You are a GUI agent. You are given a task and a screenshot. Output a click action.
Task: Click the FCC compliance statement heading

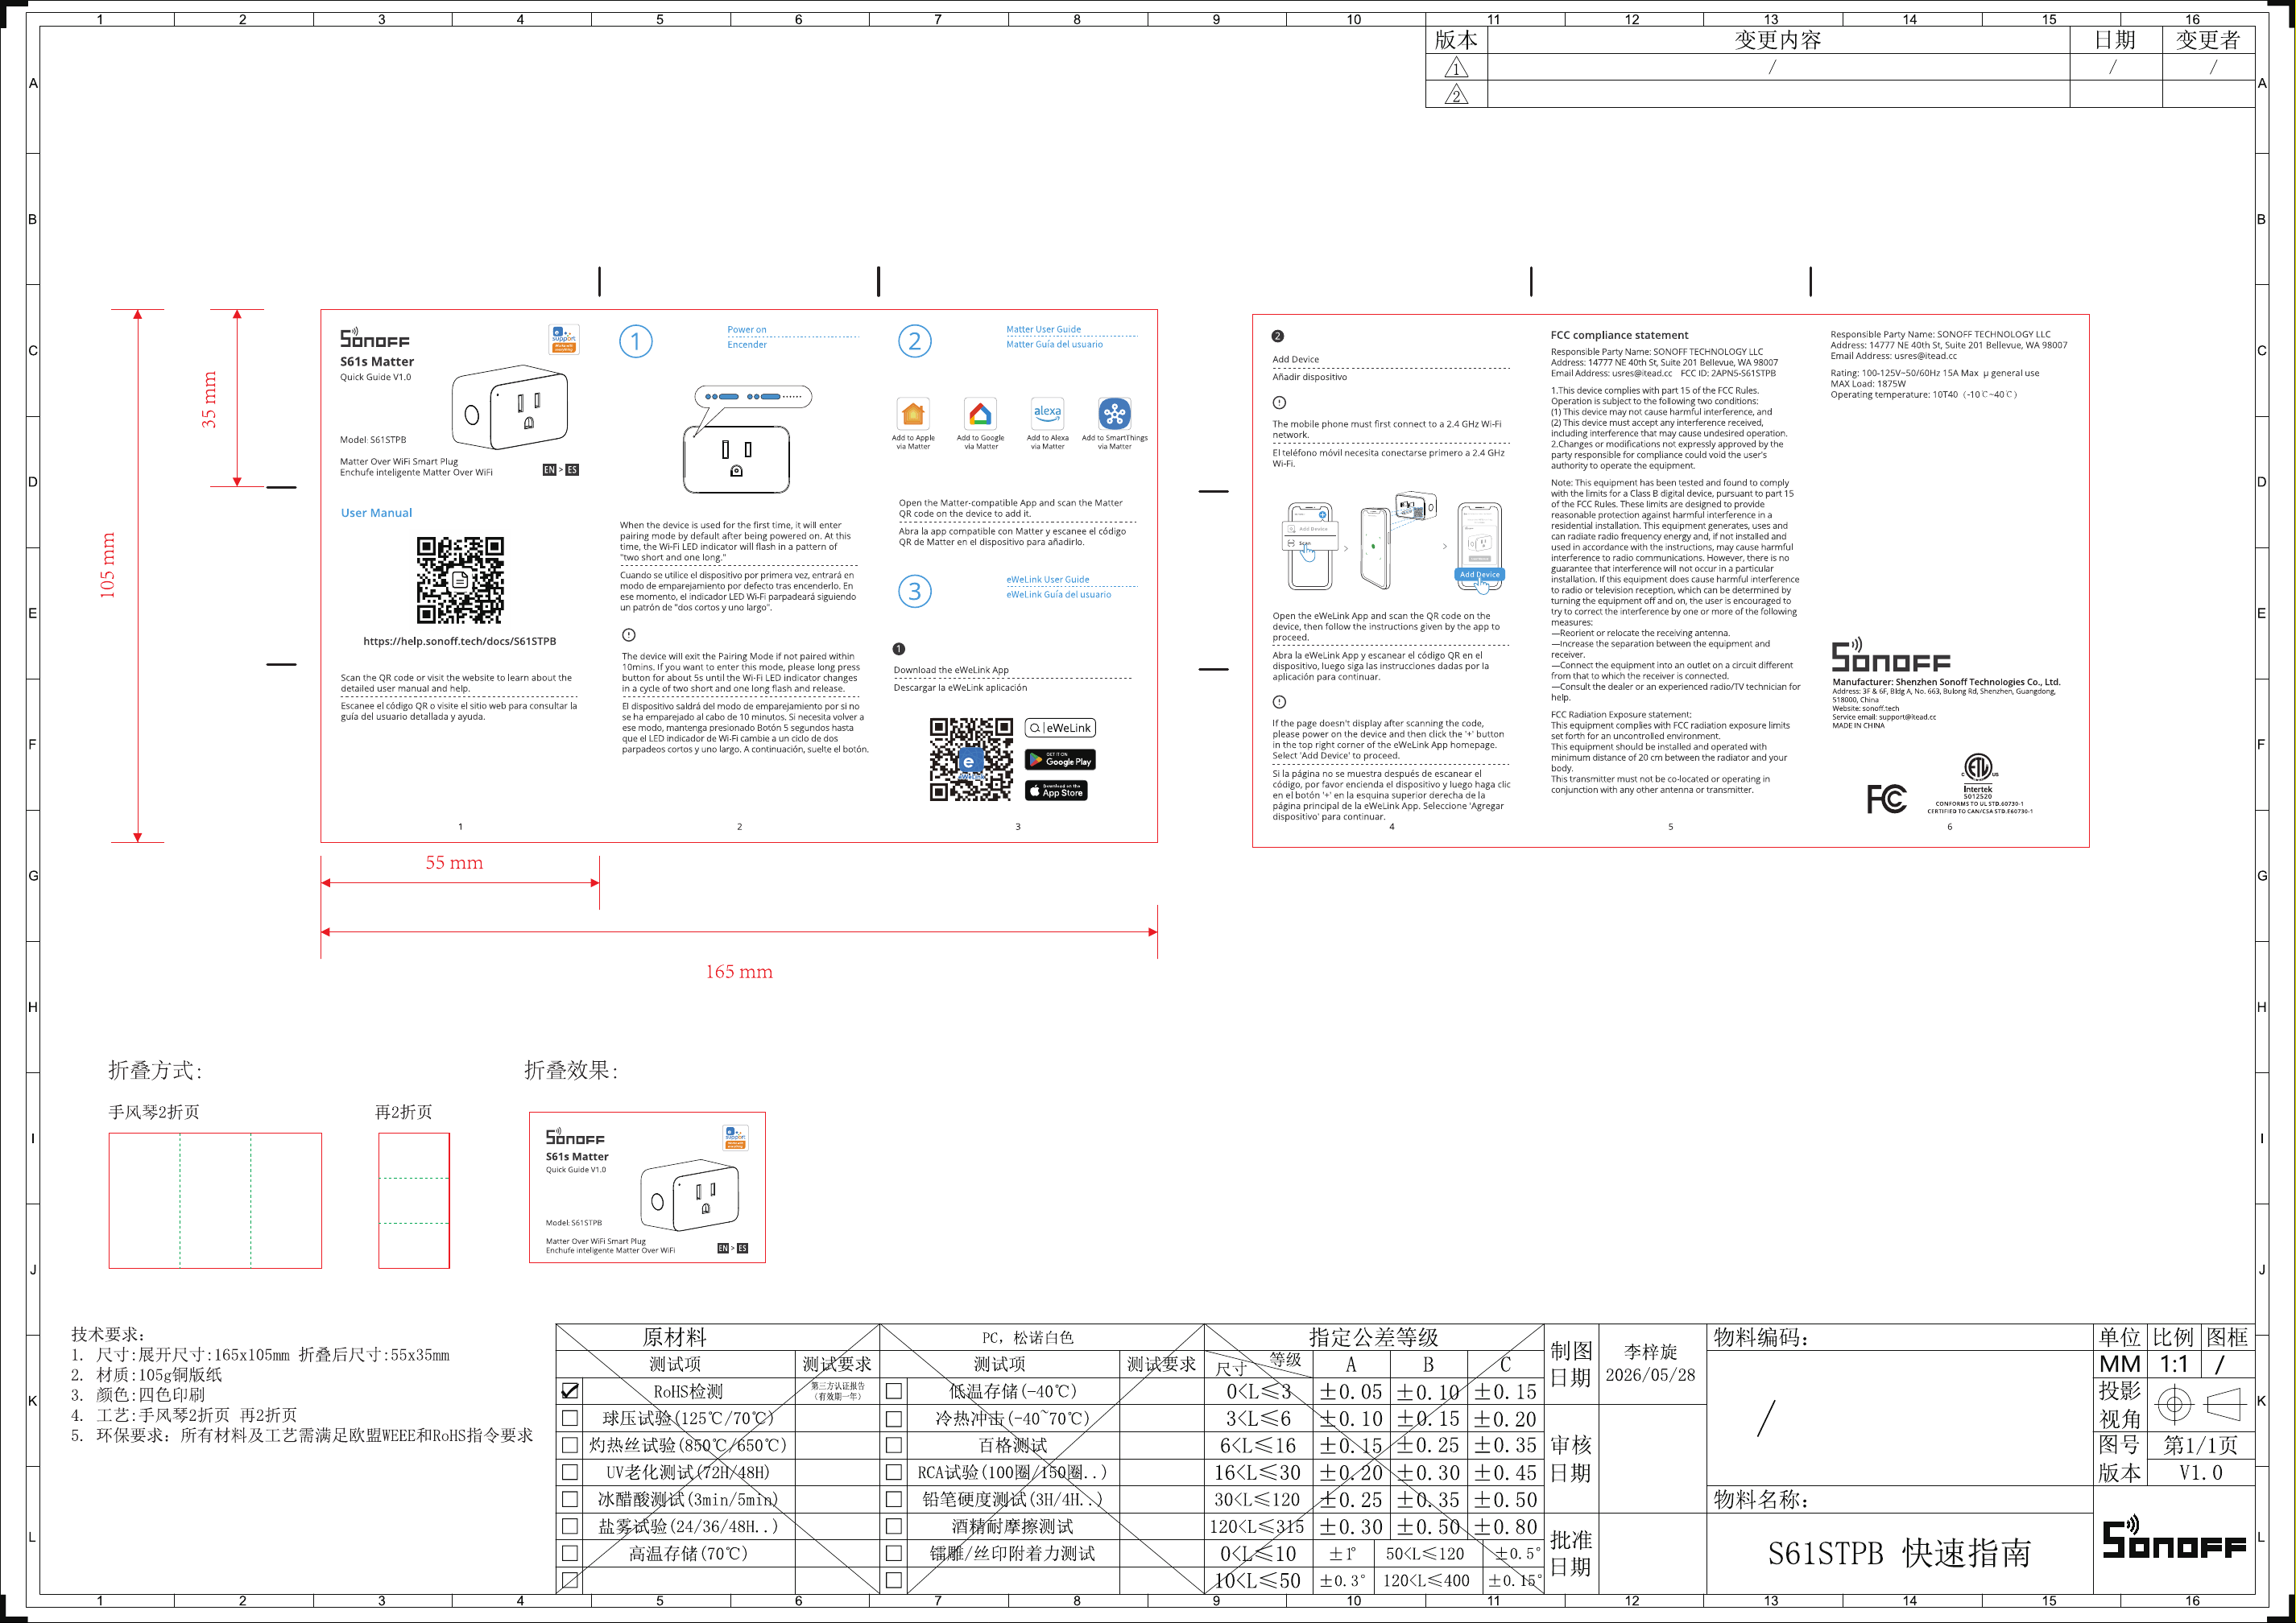point(1619,335)
